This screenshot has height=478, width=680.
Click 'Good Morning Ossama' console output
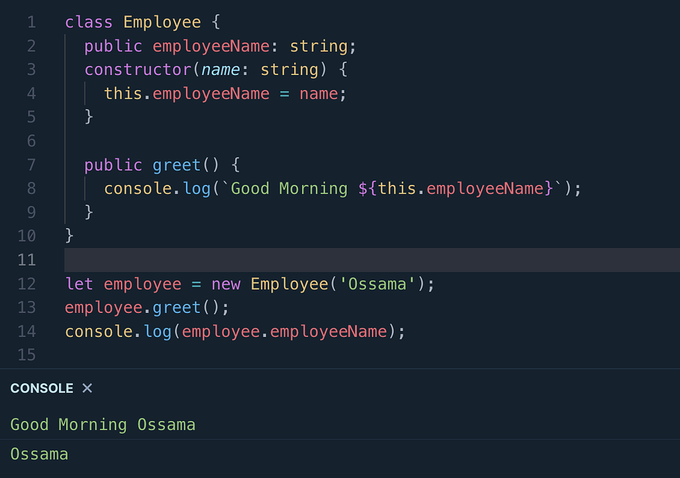pos(103,425)
